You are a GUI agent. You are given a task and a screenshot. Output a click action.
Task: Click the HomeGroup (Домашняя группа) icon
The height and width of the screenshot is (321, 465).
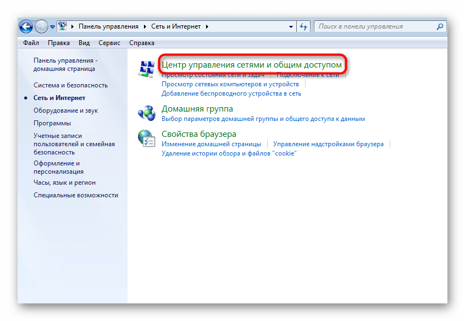click(x=147, y=113)
